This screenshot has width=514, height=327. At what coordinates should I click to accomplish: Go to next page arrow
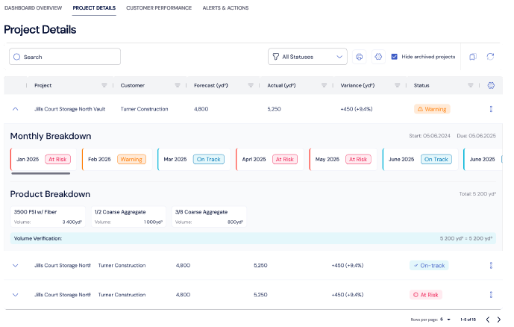point(498,320)
